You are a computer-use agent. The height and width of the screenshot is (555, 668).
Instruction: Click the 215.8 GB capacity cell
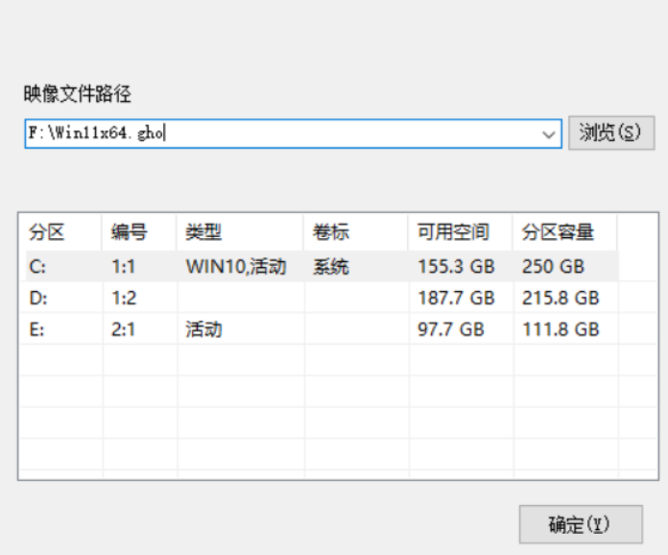(x=561, y=299)
